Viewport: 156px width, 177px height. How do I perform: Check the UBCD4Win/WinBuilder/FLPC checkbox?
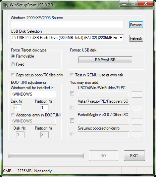coord(72,94)
